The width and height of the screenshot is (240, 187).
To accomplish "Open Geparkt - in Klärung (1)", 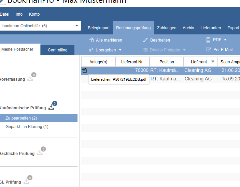I will [27, 127].
